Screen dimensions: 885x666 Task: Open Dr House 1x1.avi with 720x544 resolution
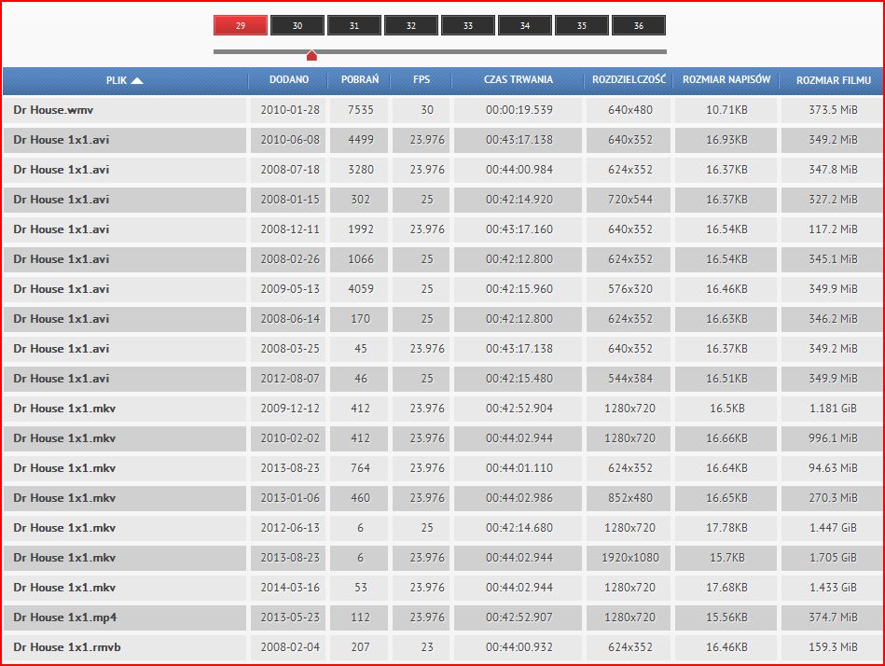click(62, 200)
